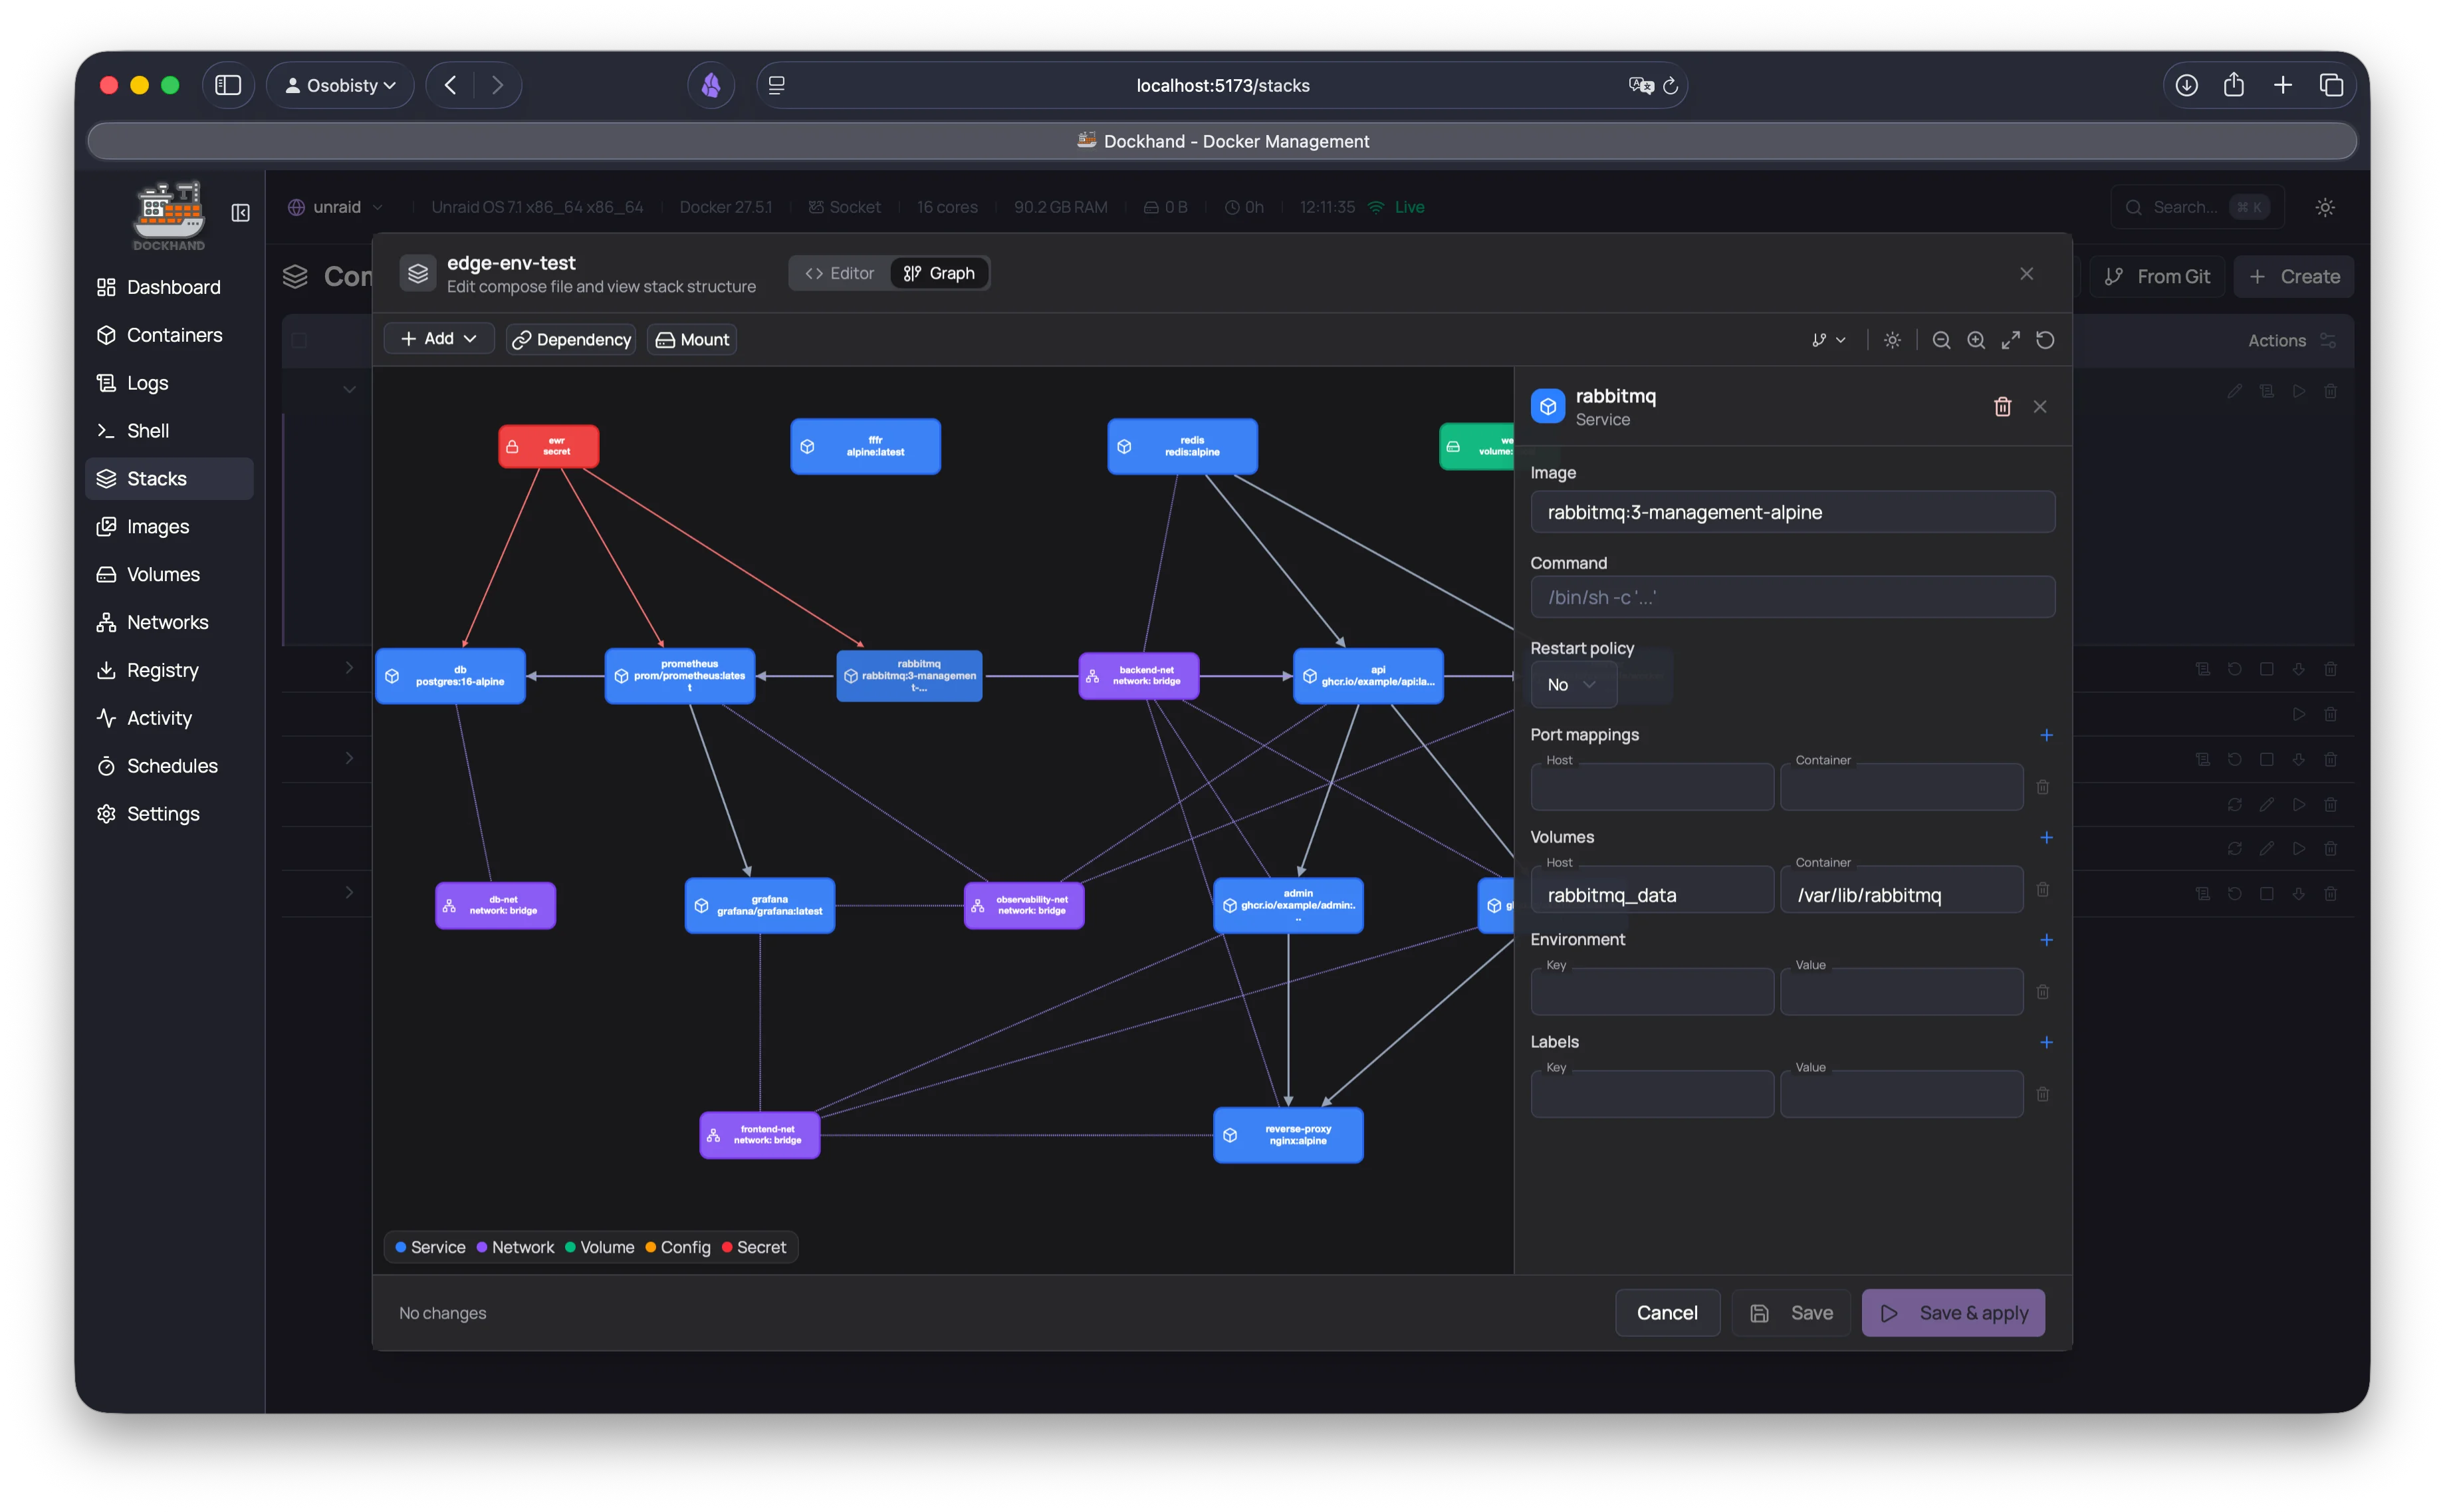Image resolution: width=2445 pixels, height=1512 pixels.
Task: Open search using the magnifier icon
Action: pyautogui.click(x=2134, y=207)
